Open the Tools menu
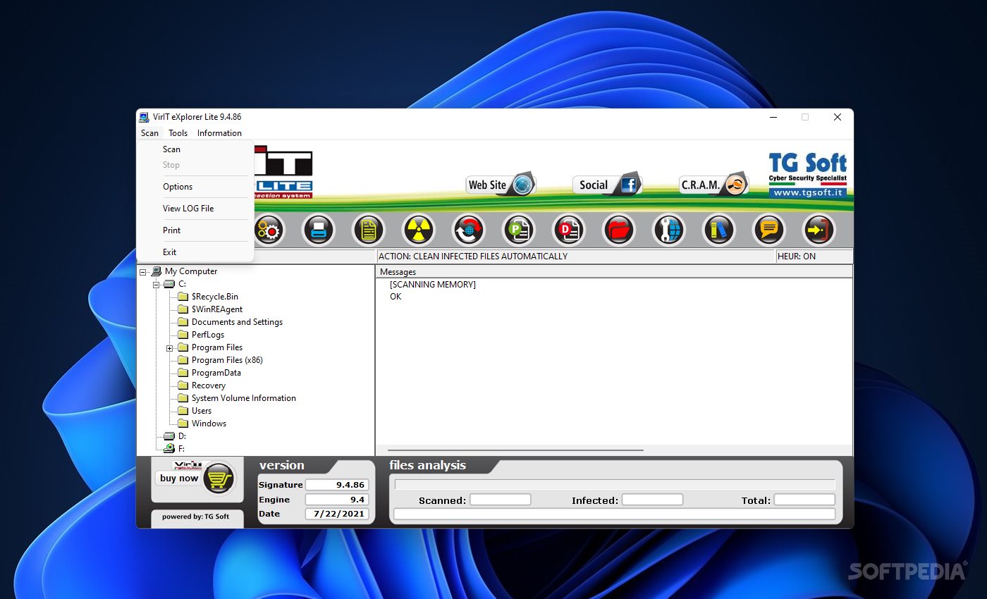The image size is (987, 599). coord(178,133)
